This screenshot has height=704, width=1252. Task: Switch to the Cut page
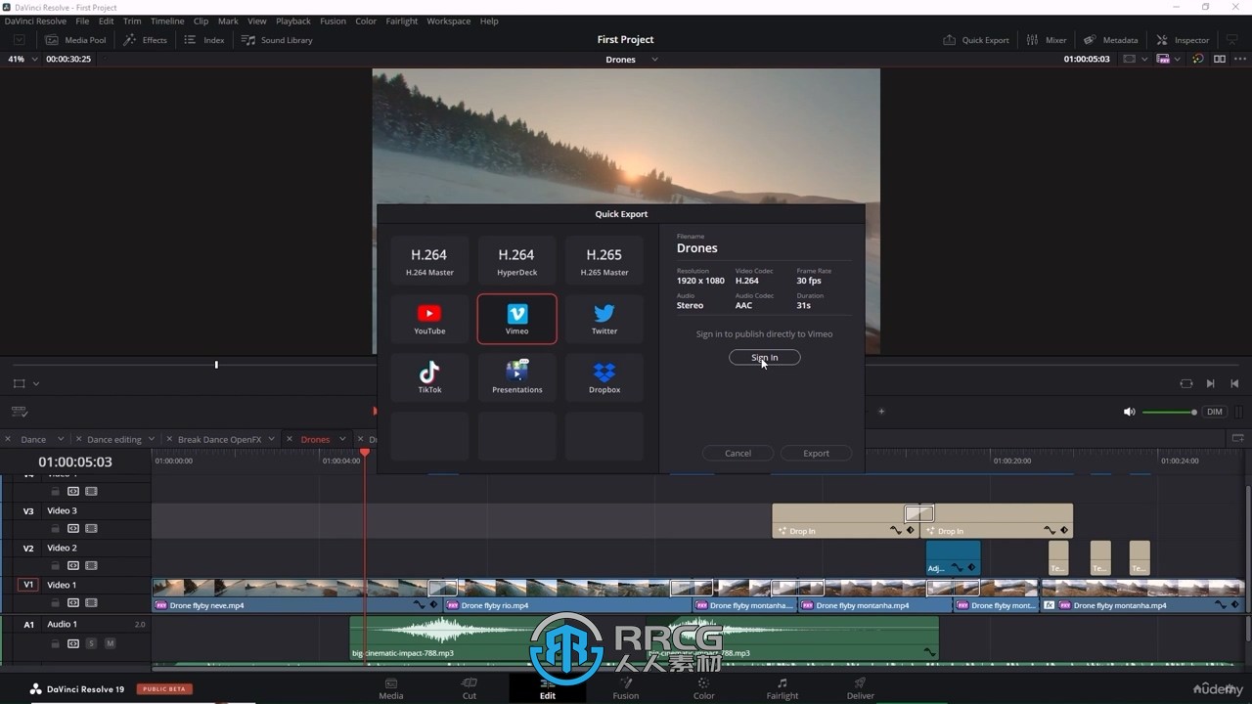[469, 688]
